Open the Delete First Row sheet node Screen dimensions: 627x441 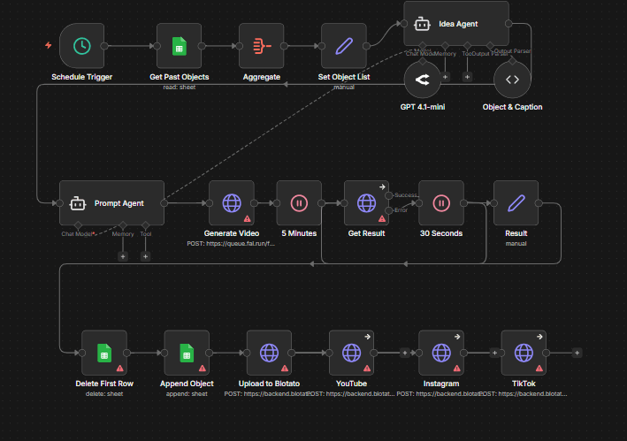(103, 353)
